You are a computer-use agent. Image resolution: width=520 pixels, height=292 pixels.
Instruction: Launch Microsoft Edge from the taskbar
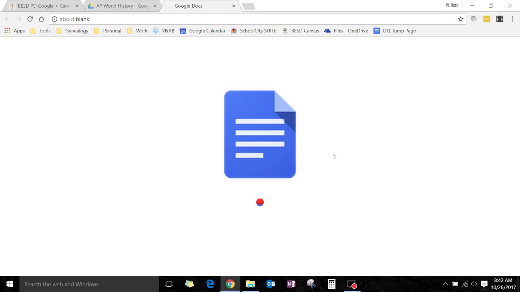[x=210, y=284]
